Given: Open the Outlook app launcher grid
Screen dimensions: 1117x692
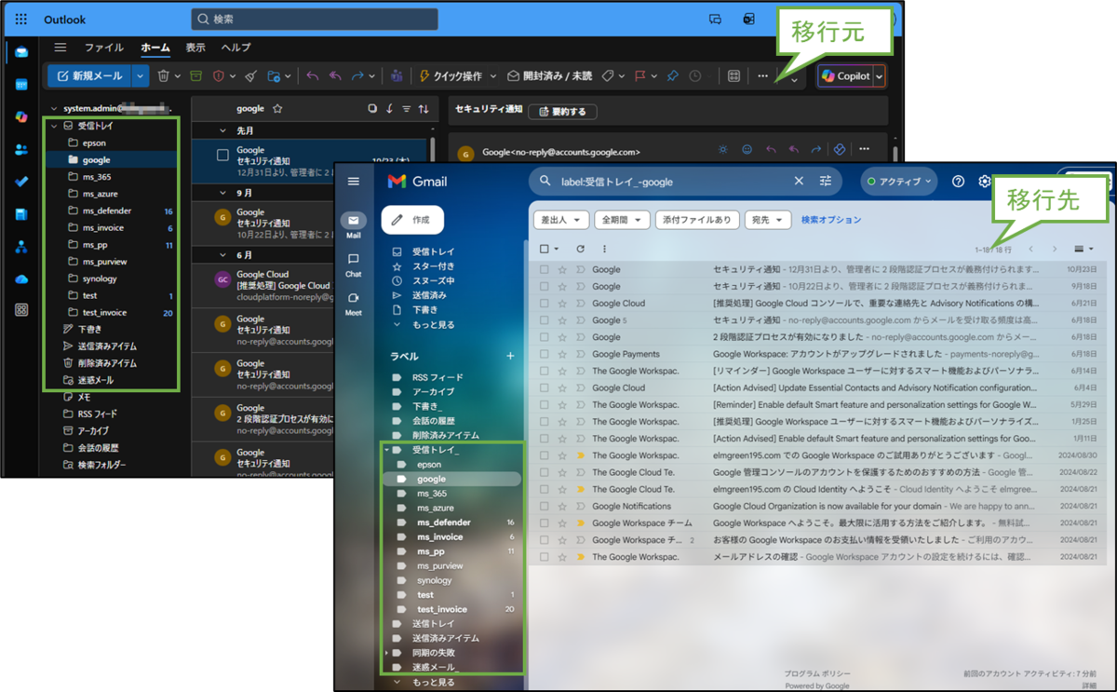Looking at the screenshot, I should (x=21, y=19).
